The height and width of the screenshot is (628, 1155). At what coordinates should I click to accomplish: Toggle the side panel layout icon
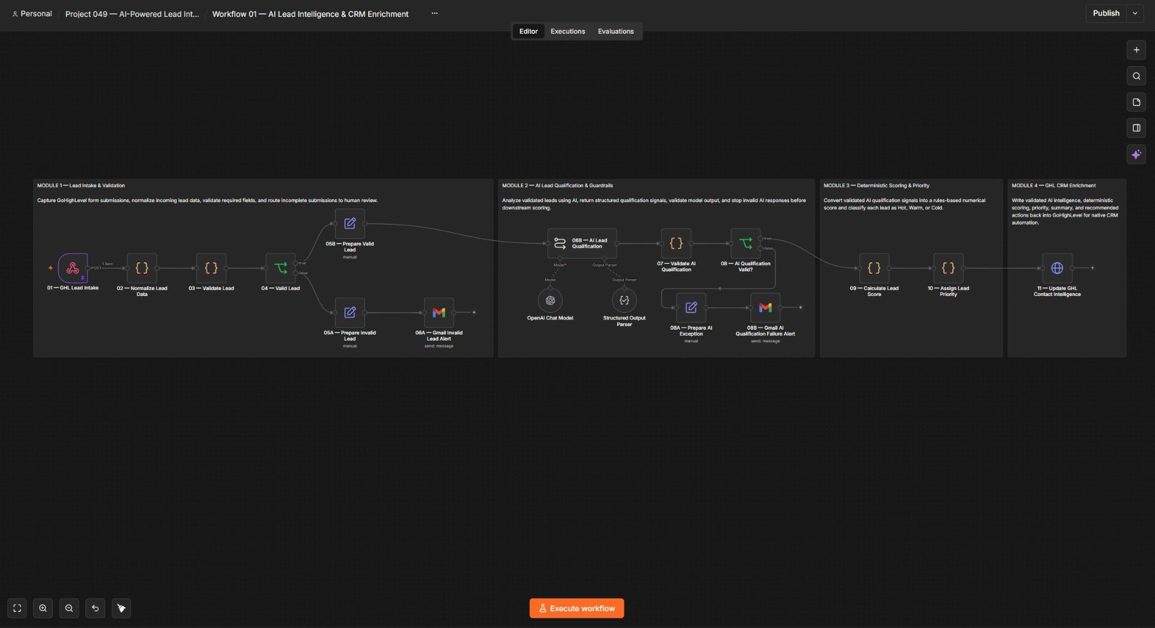1136,128
